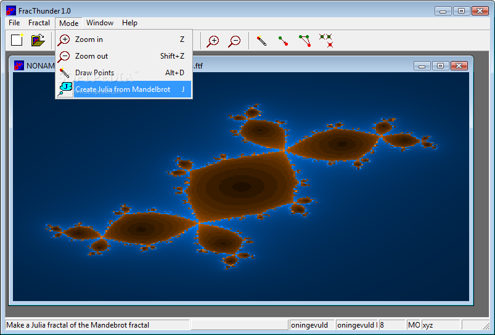Minimize the NONAME fractal child window
Screen dimensions: 495x335
pyautogui.click(x=422, y=66)
